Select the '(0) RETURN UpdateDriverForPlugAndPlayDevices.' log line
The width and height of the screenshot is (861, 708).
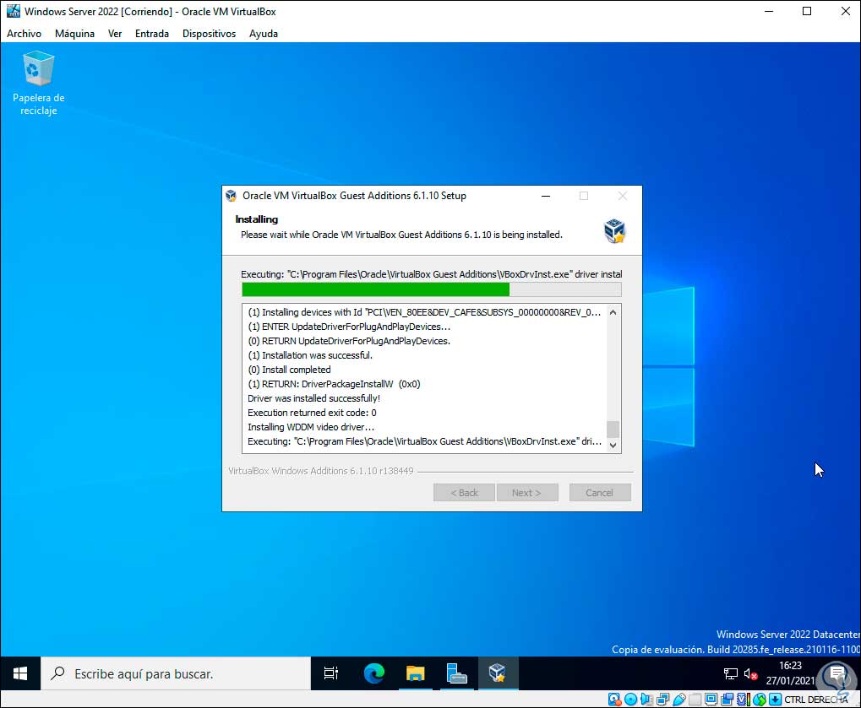pos(349,341)
